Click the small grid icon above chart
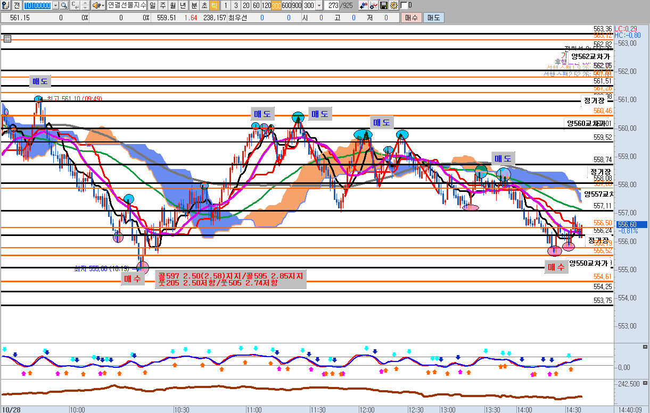The image size is (650, 413). [x=7, y=39]
